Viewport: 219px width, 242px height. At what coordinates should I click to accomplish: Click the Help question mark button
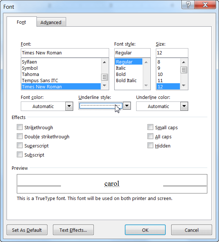pyautogui.click(x=188, y=5)
